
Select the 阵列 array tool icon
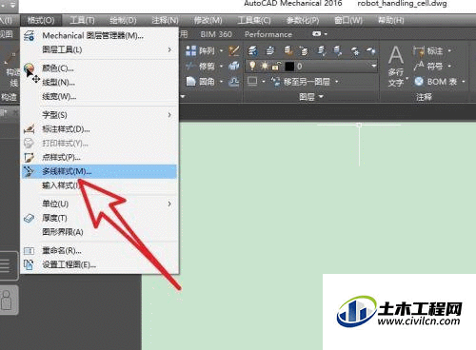tap(191, 50)
